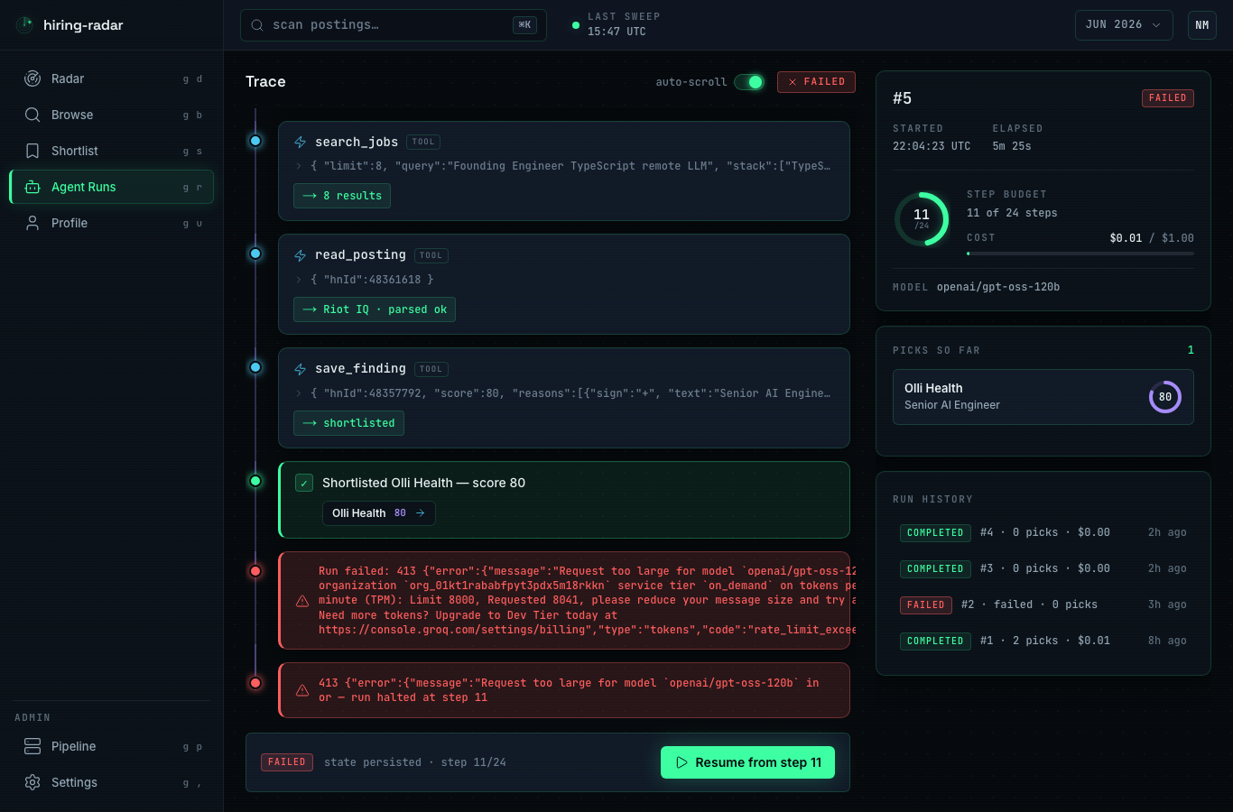Click the warning triangle in 'run halted' card
Image resolution: width=1233 pixels, height=812 pixels.
coord(302,690)
